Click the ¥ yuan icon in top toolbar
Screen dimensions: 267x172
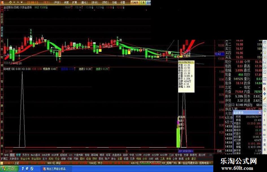click(22, 2)
